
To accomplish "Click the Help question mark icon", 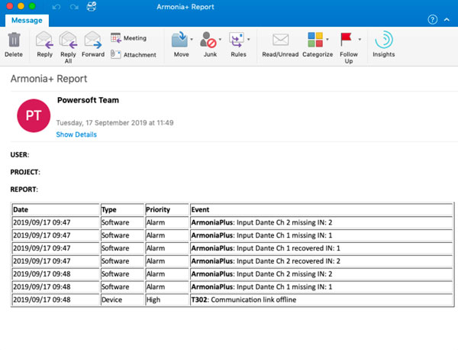I will point(432,20).
